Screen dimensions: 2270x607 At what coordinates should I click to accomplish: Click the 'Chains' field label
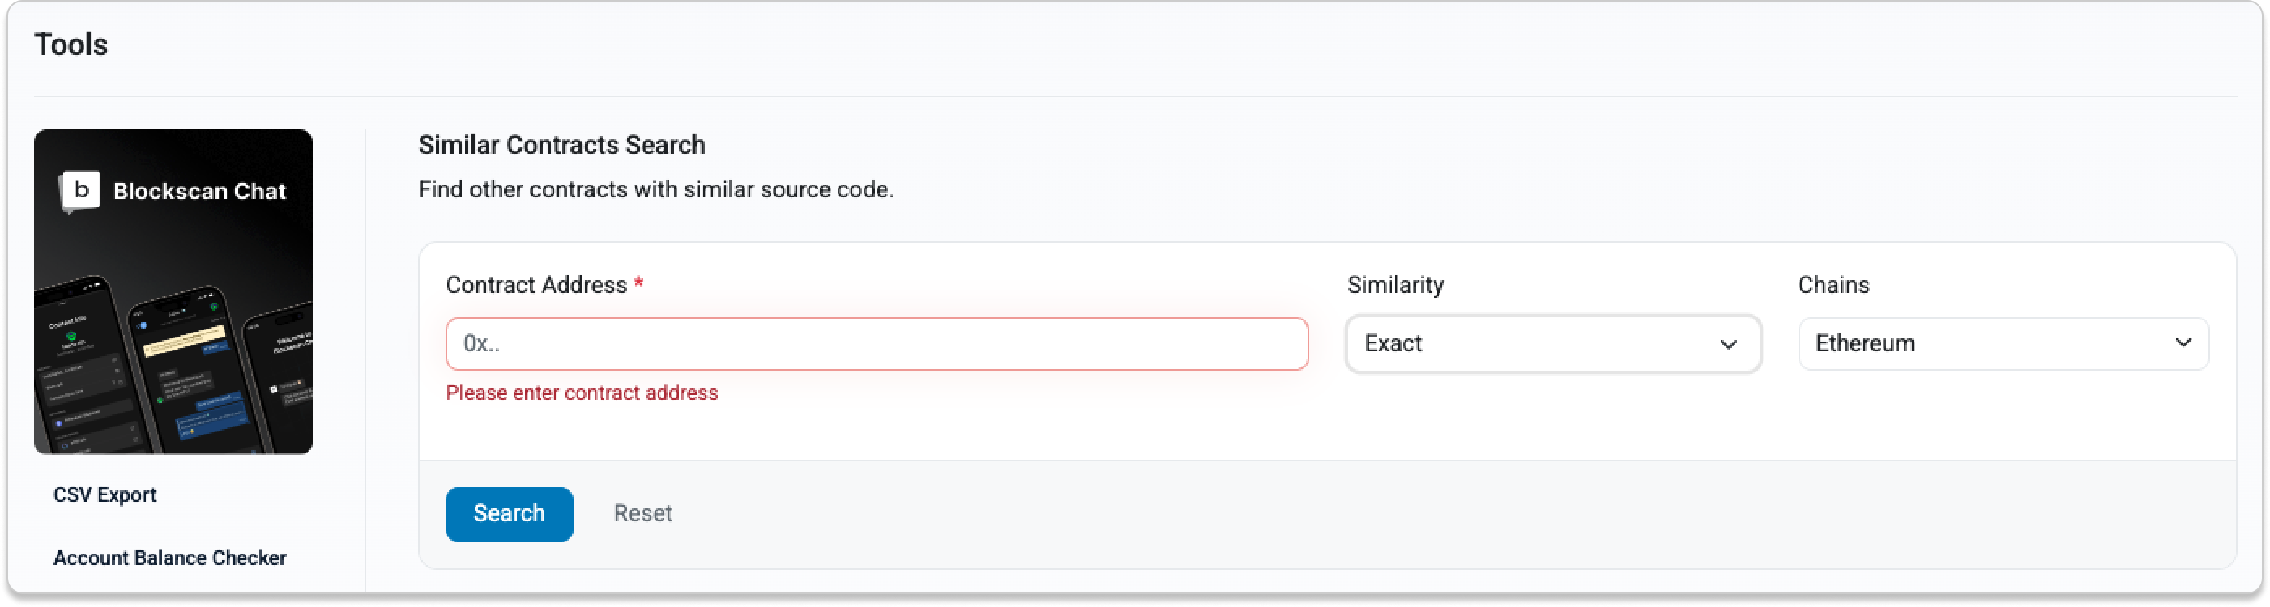point(1833,285)
